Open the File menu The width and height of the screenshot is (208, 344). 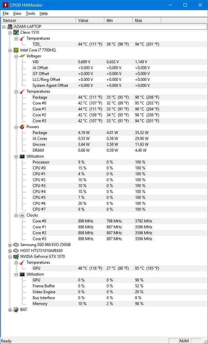(x=6, y=13)
